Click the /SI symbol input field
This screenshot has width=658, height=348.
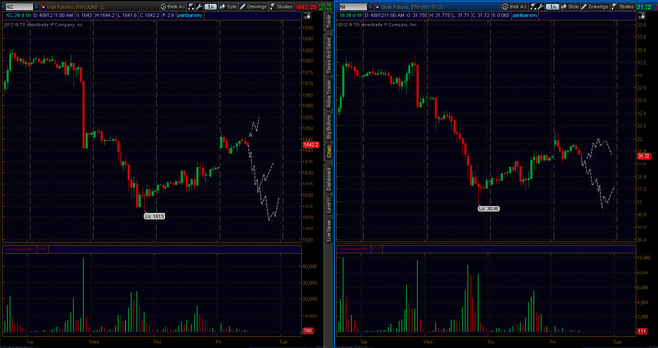click(353, 7)
